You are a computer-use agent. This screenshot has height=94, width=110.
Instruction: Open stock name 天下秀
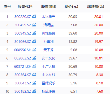(49, 50)
